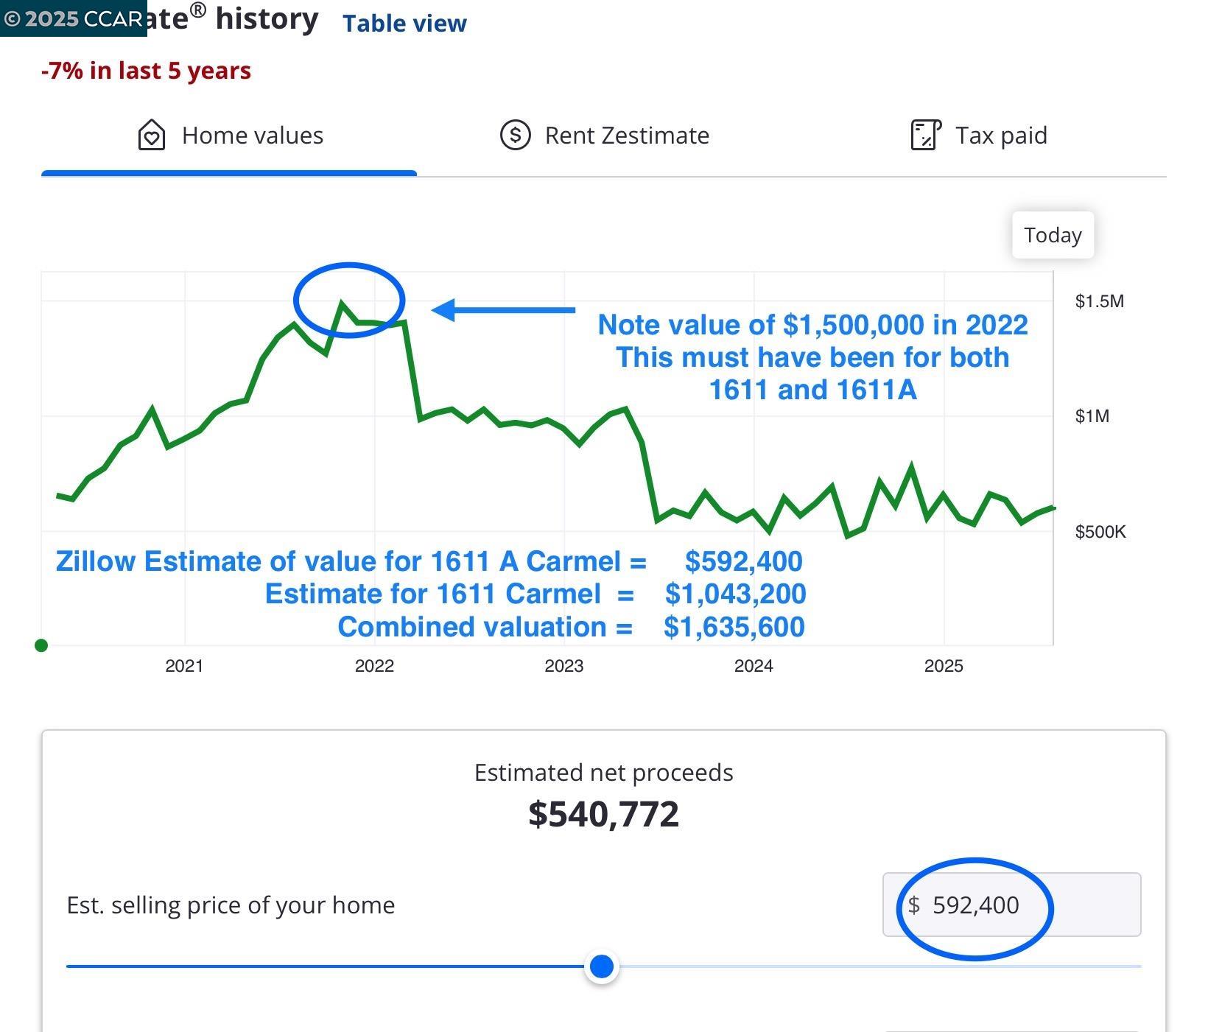The image size is (1208, 1032).
Task: Click the Estimated net proceeds $540,772 amount
Action: (x=604, y=814)
